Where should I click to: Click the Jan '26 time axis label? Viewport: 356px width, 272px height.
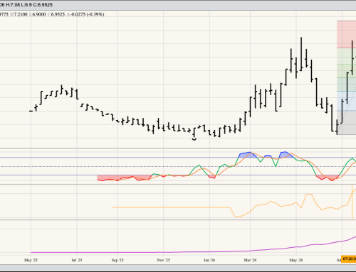[x=209, y=260]
